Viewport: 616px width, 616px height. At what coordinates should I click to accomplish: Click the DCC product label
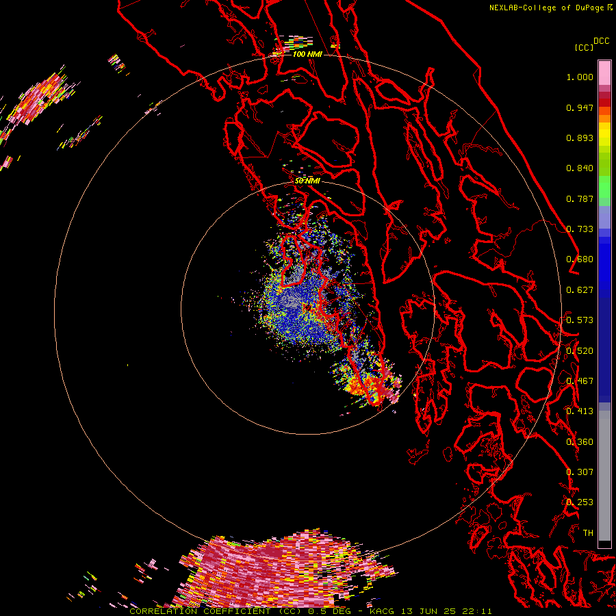click(602, 41)
